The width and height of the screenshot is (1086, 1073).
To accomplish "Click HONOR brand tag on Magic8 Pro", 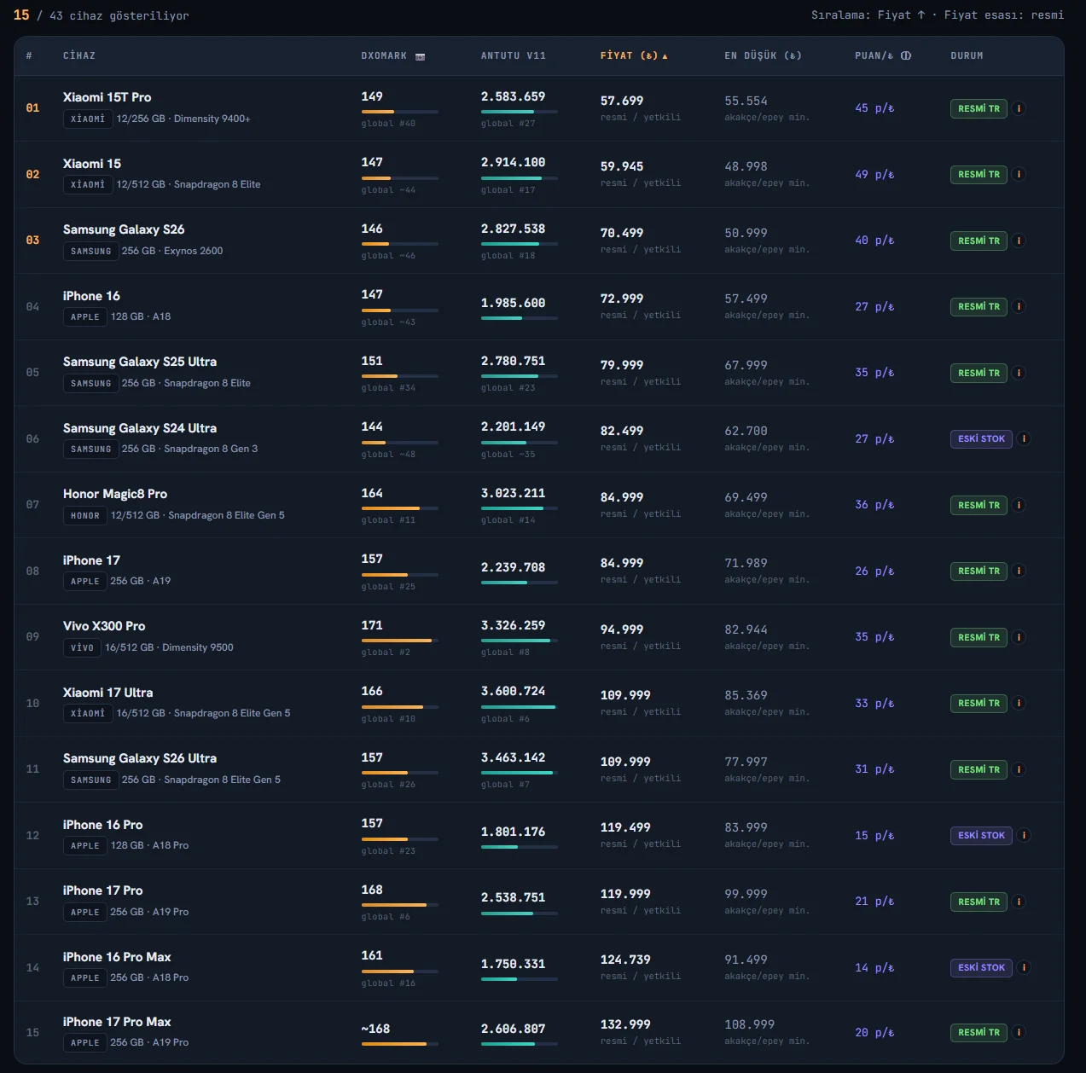I will point(85,515).
